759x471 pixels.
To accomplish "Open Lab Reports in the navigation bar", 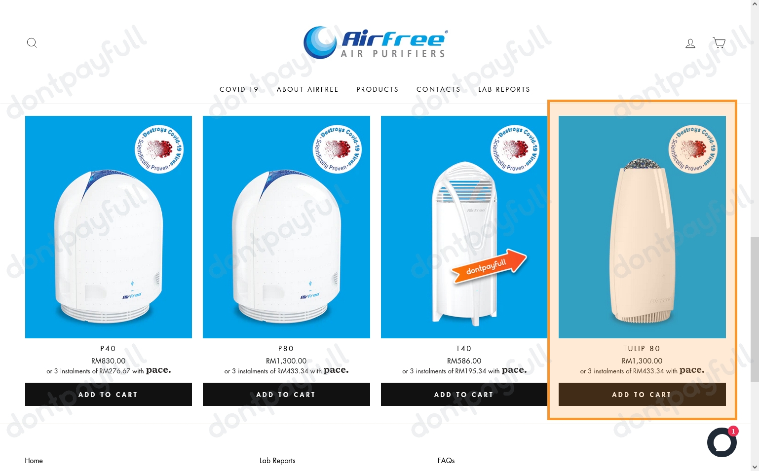I will coord(504,89).
